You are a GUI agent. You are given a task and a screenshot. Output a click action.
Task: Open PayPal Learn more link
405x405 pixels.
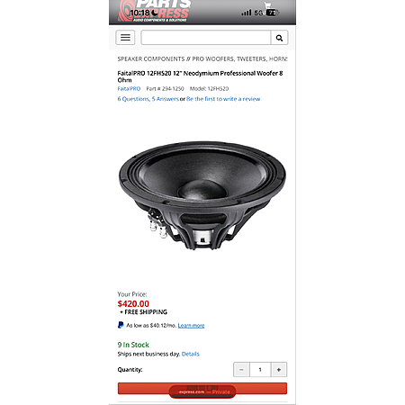click(191, 326)
